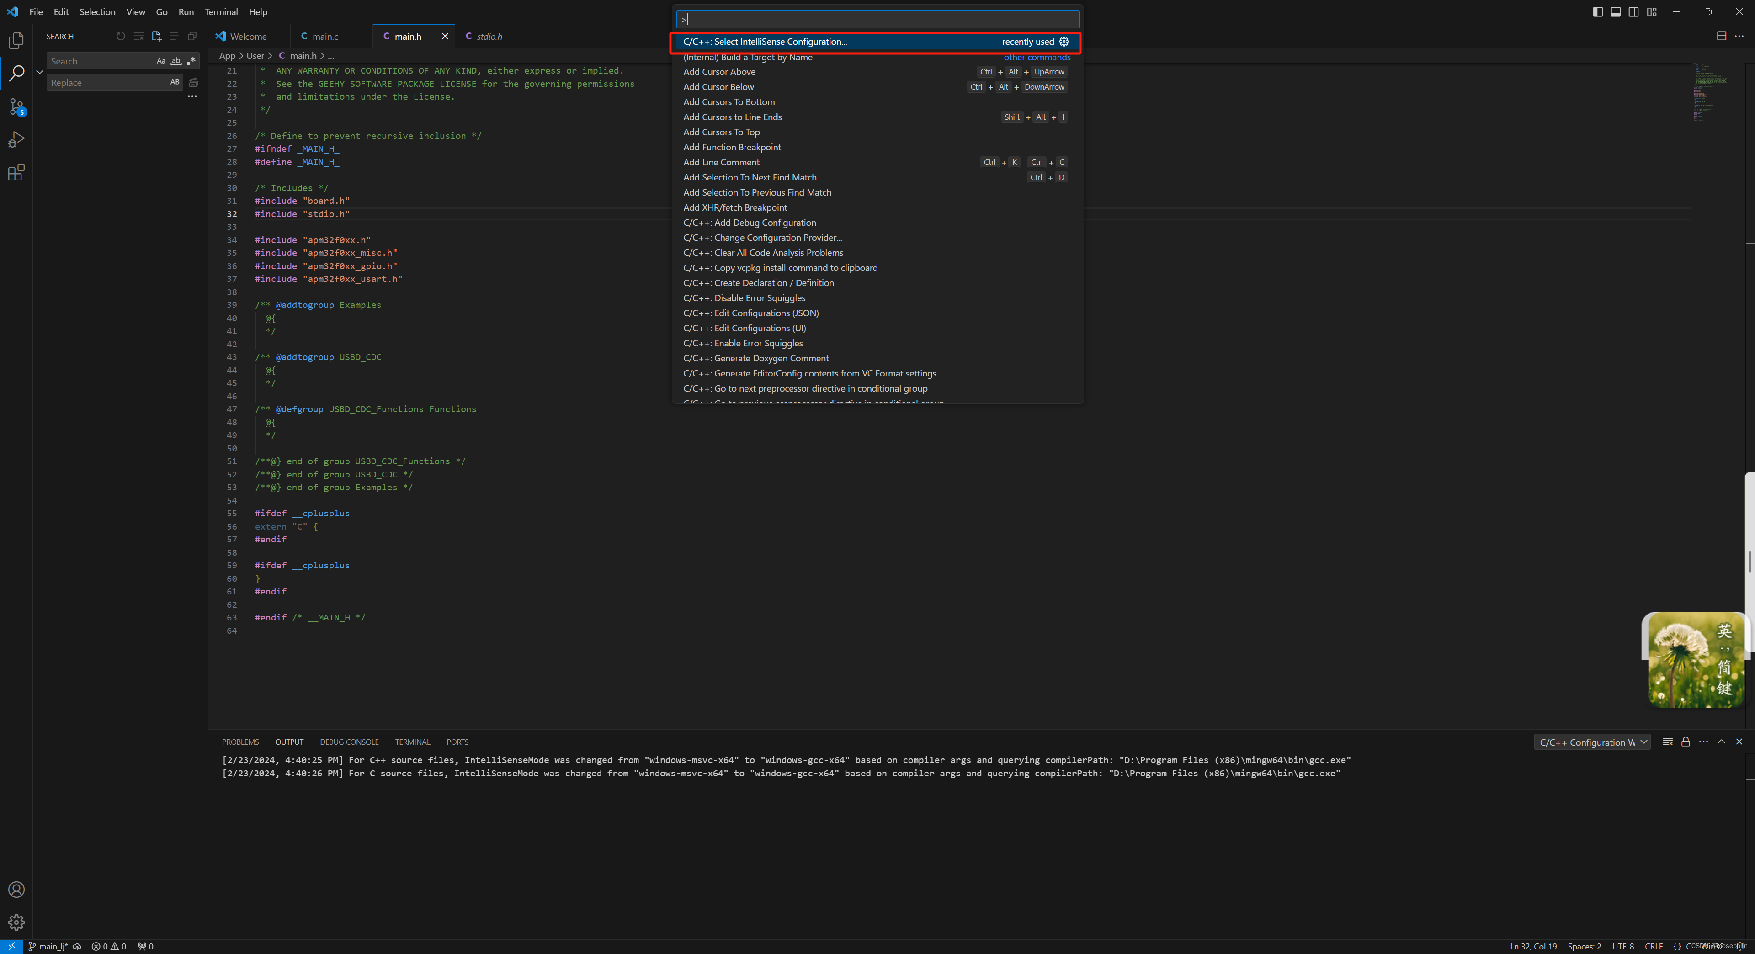Open the Run and Debug view
The height and width of the screenshot is (954, 1755).
coord(16,140)
